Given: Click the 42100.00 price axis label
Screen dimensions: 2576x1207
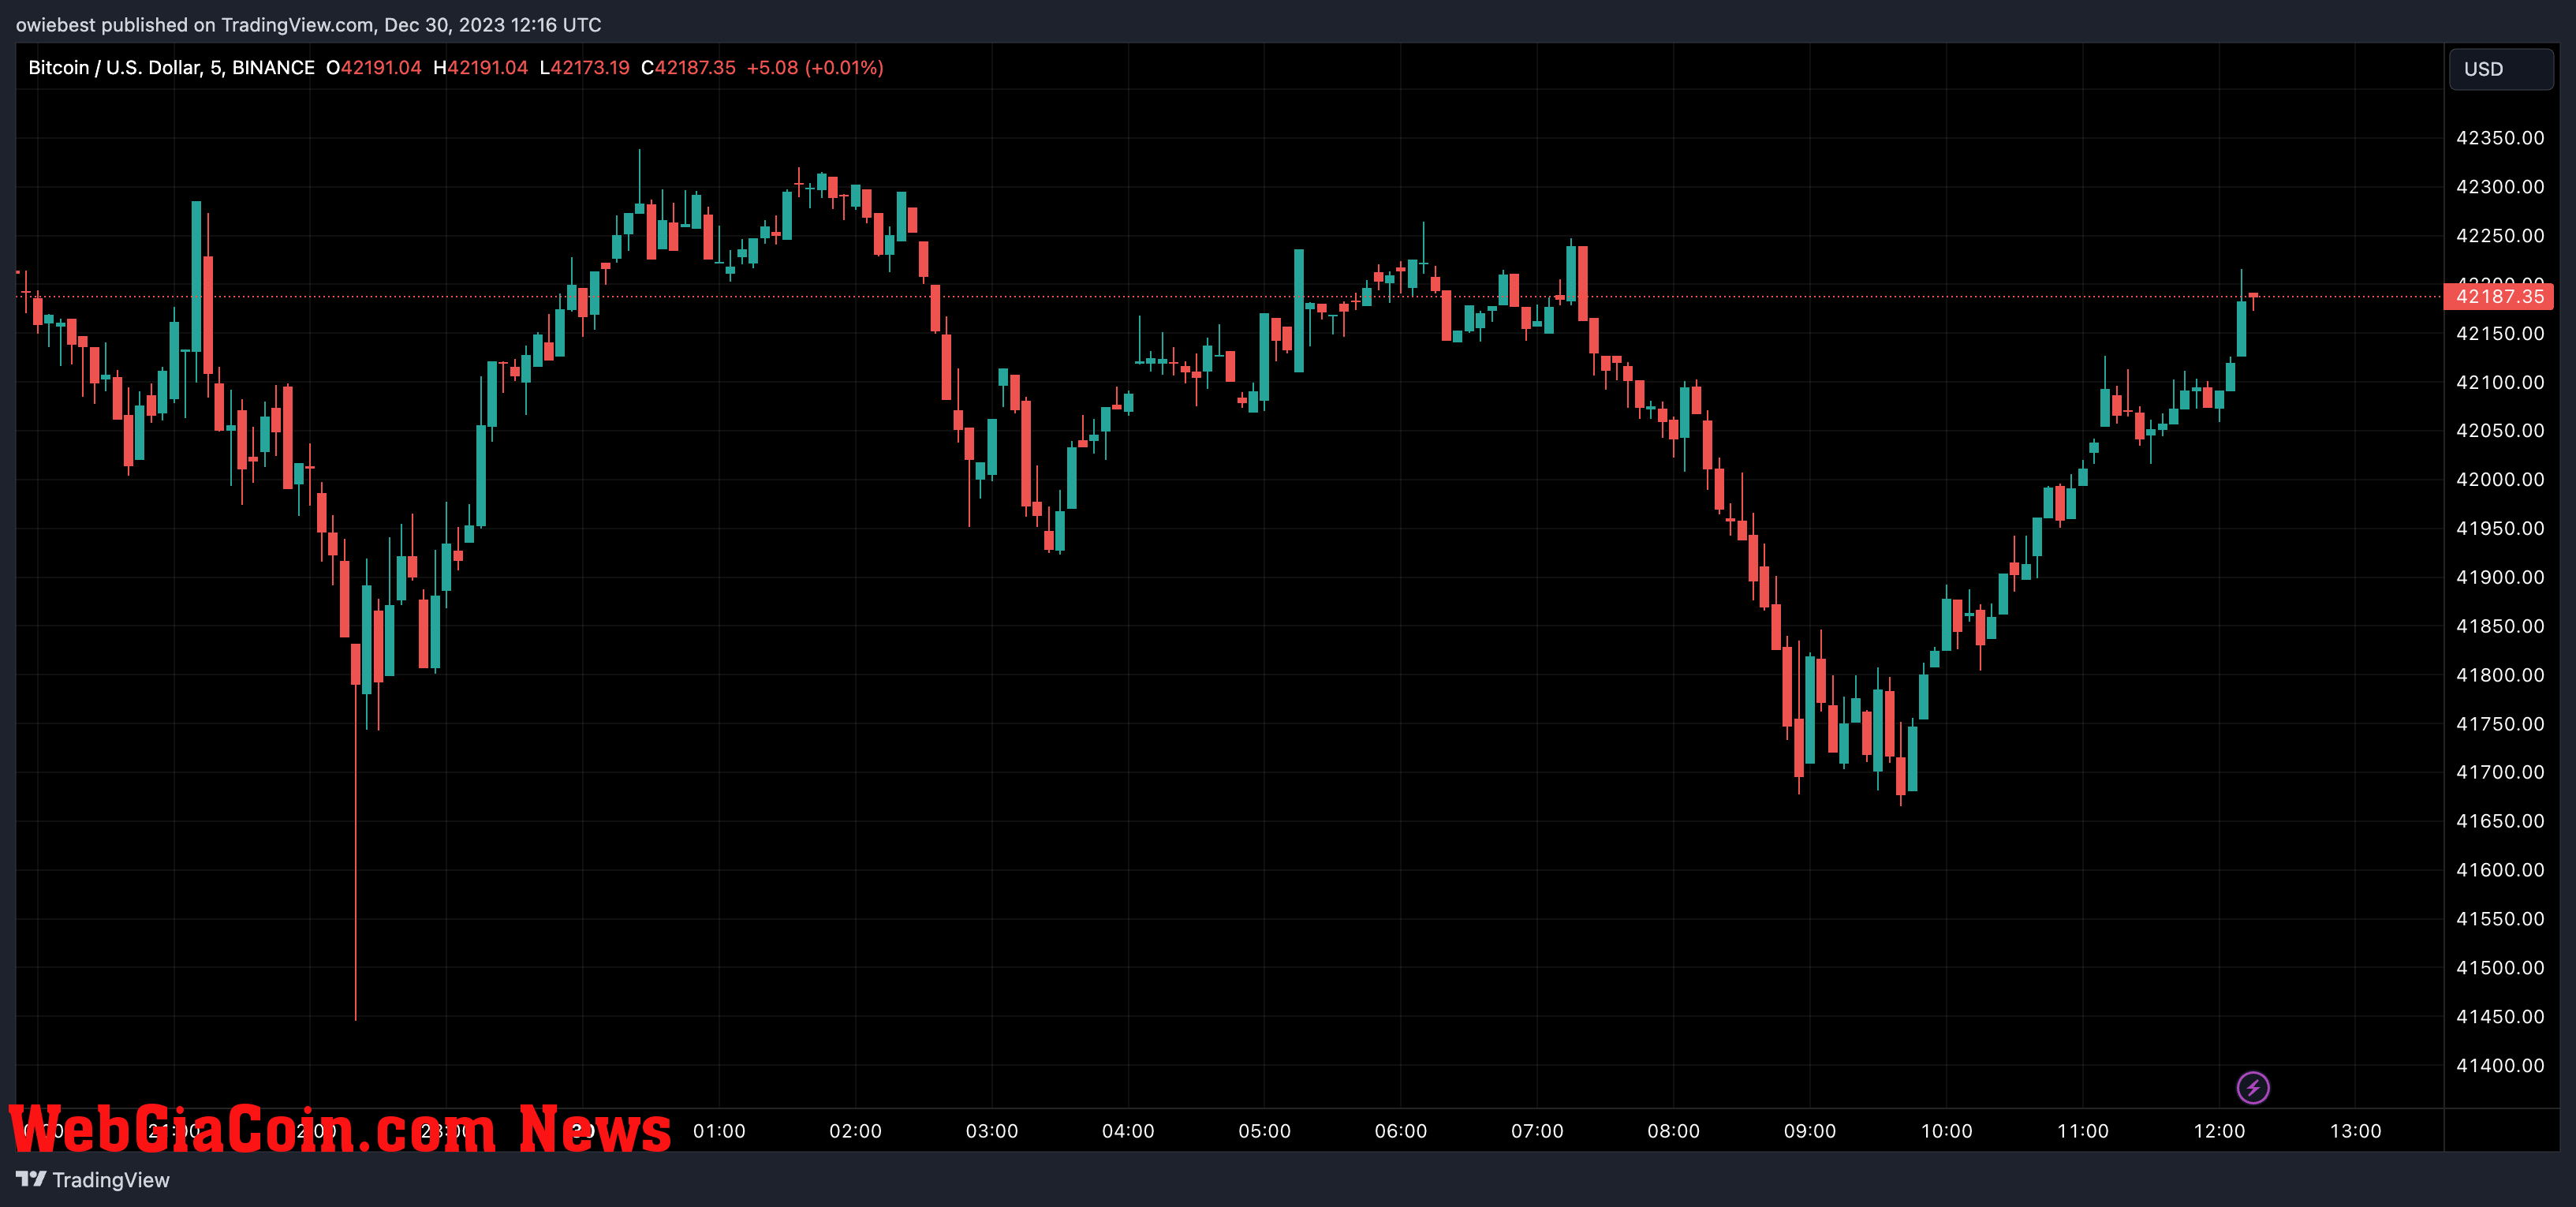Looking at the screenshot, I should [2500, 382].
